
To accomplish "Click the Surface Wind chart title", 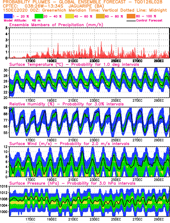I will [x=69, y=144].
